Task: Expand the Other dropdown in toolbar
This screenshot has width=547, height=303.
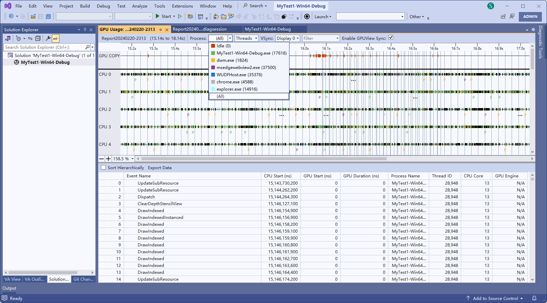Action: 417,16
